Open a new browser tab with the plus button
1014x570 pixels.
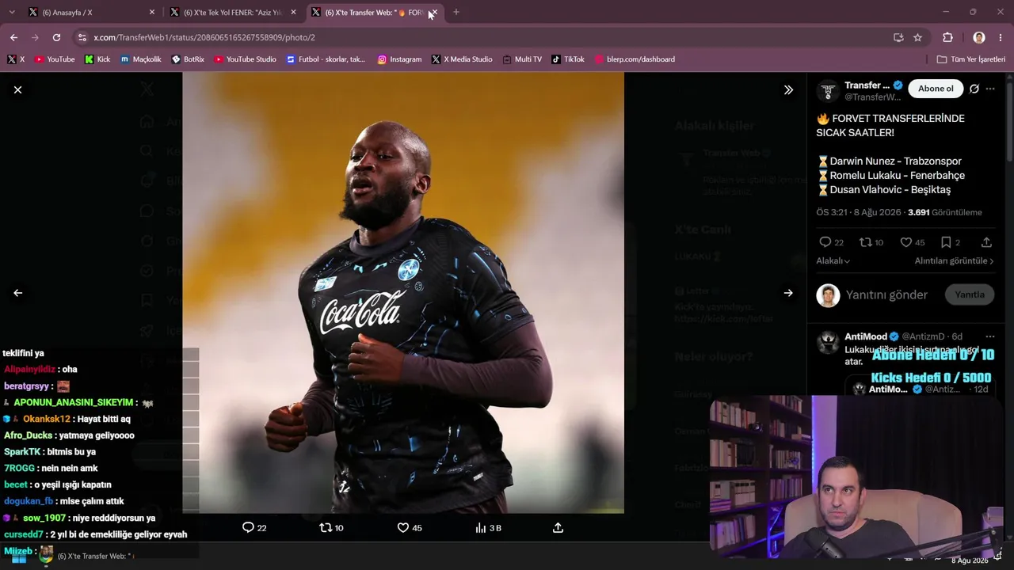(456, 13)
